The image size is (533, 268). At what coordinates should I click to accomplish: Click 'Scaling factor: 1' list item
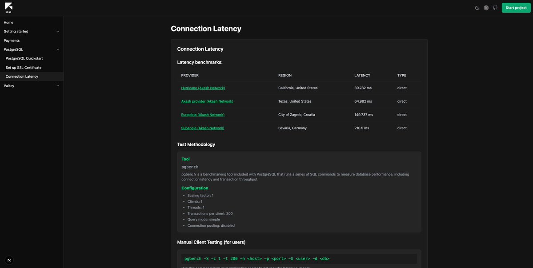click(200, 196)
